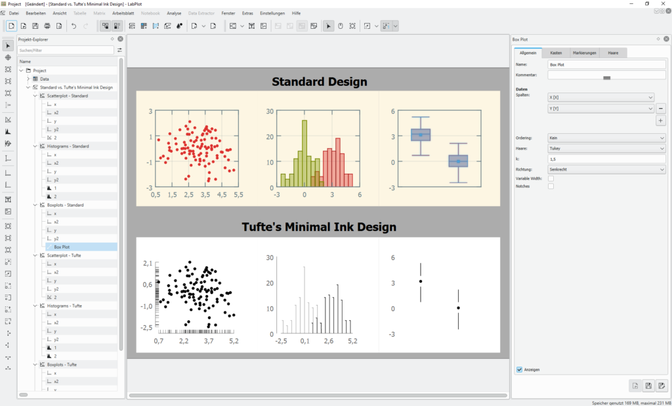Click the horizontal scrollbar below the worksheet
This screenshot has height=406, width=672.
point(318,396)
